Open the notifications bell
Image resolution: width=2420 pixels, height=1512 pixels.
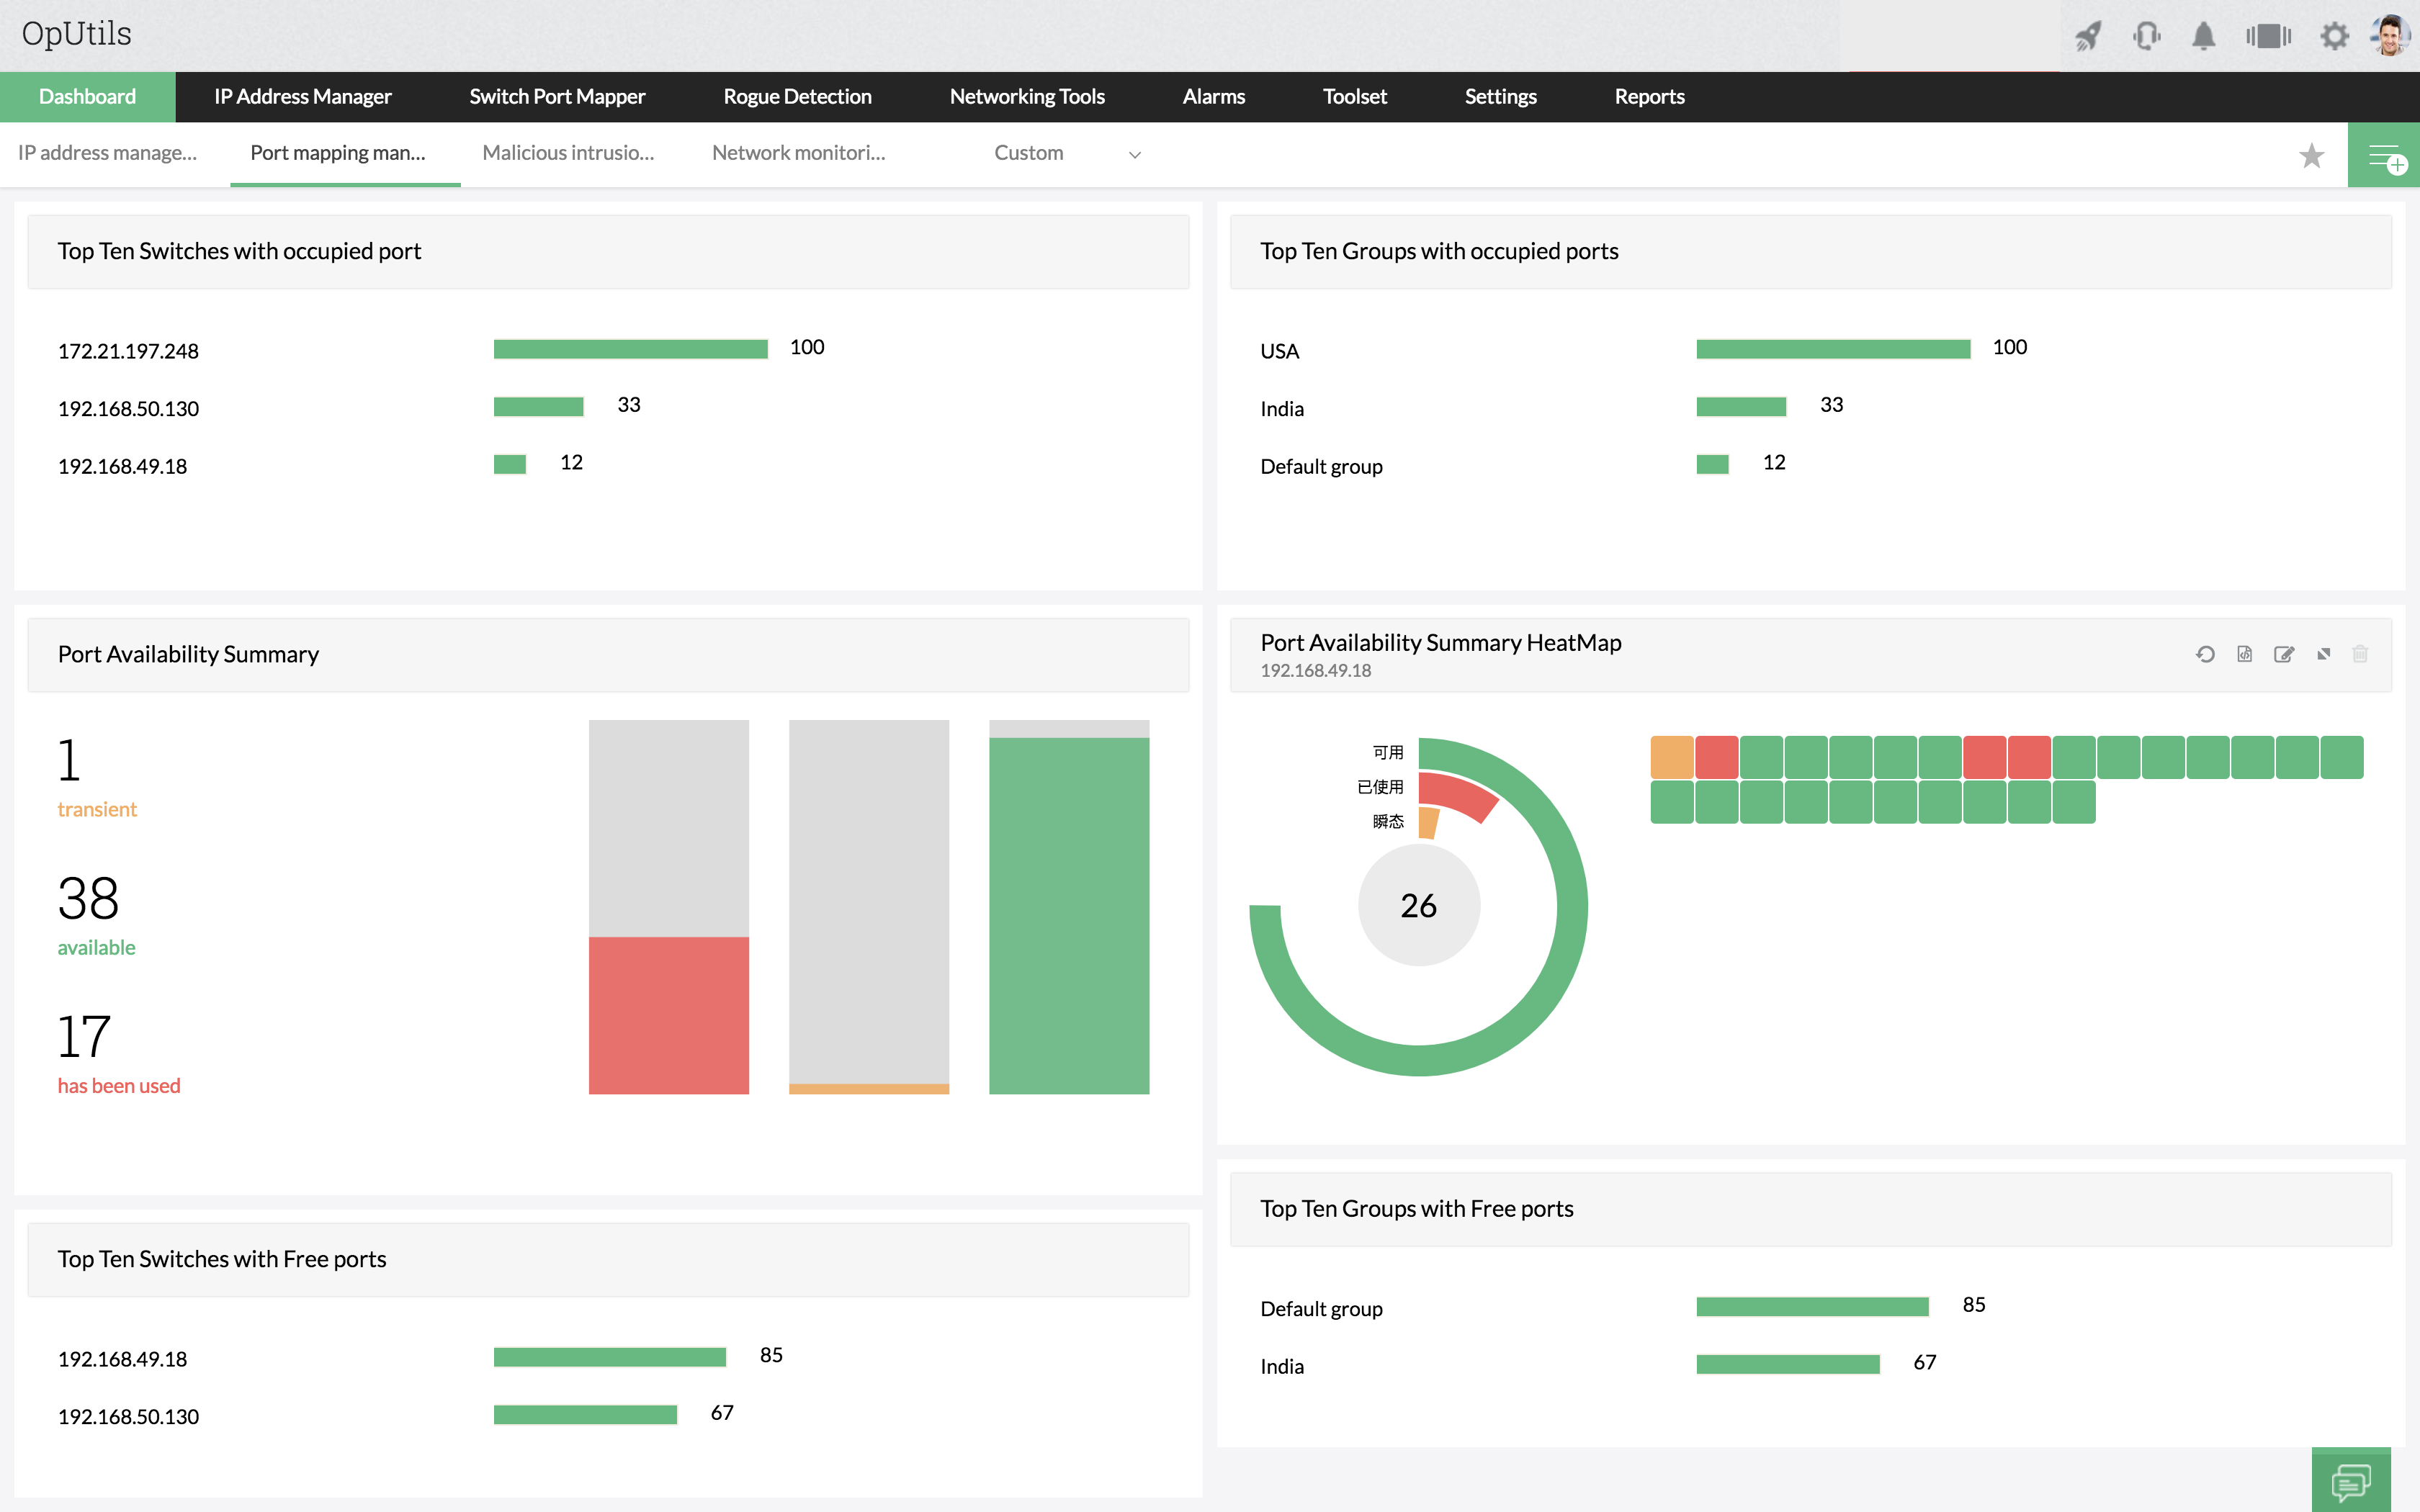click(x=2203, y=37)
